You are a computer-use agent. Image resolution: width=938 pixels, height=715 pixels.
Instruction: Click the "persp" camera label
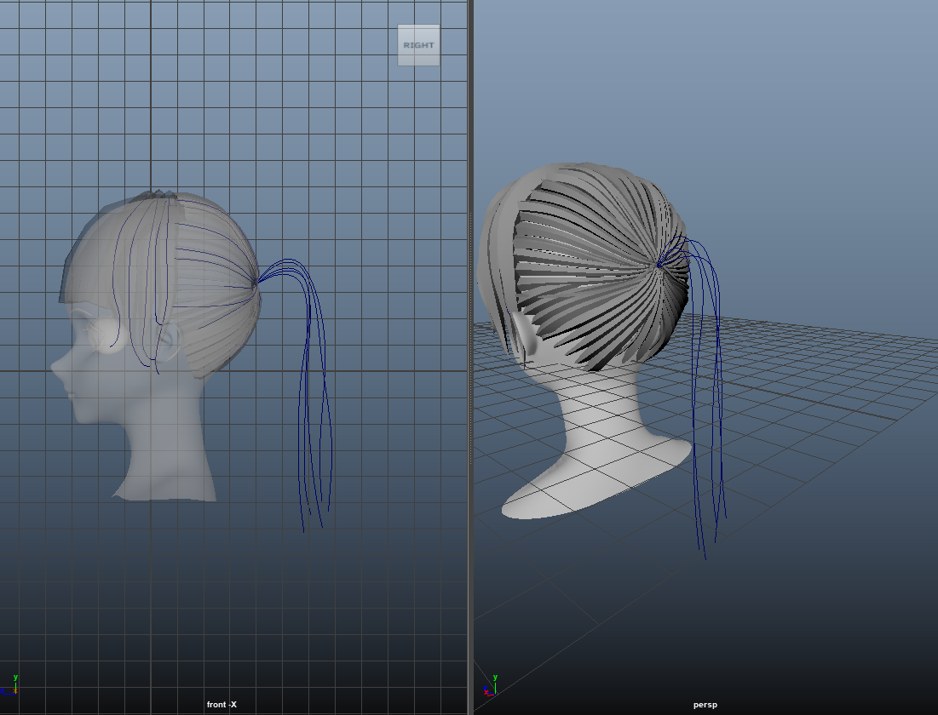click(x=705, y=704)
